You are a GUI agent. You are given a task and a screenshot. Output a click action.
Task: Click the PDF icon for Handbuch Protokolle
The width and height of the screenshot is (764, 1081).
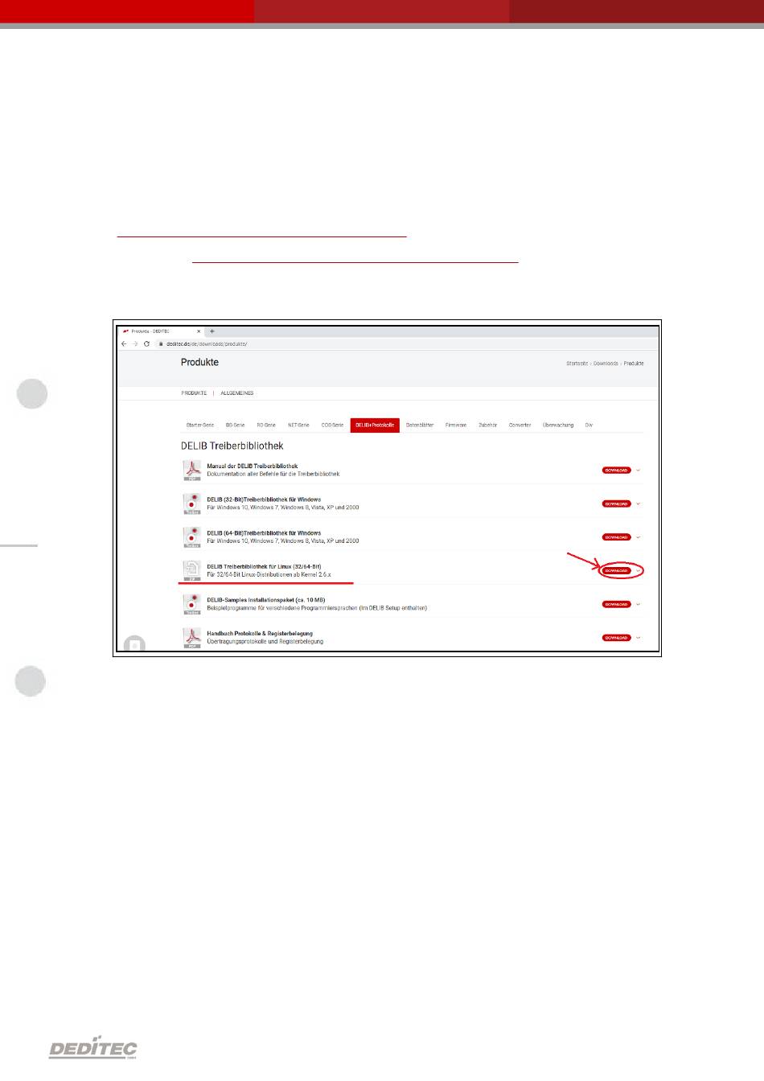coord(191,638)
